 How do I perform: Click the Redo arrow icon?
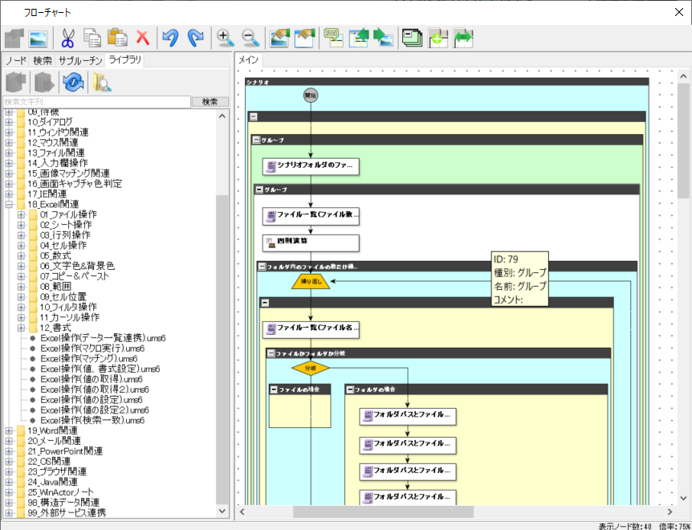click(x=195, y=38)
